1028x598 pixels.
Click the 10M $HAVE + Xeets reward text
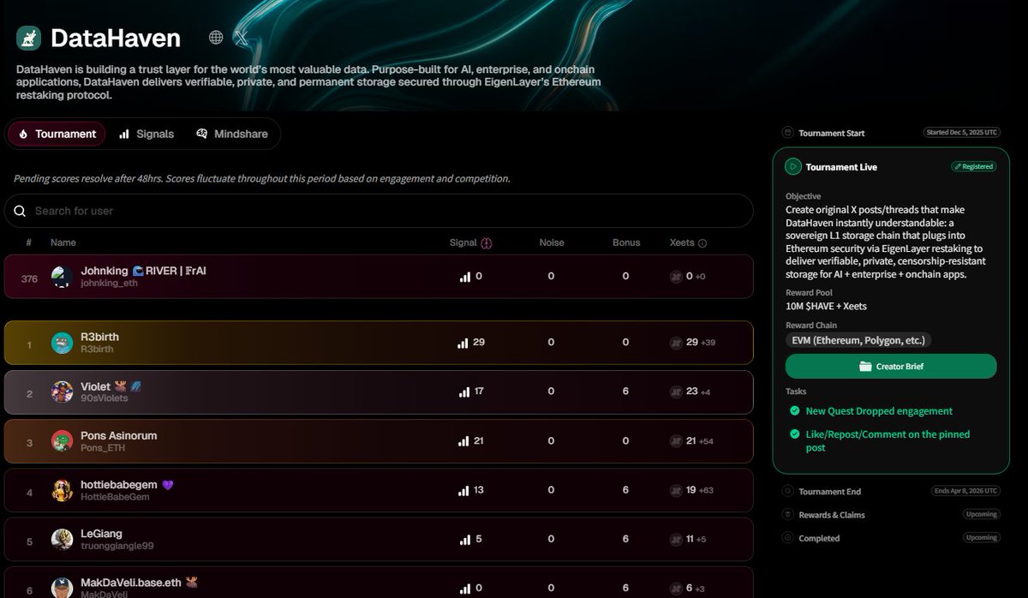click(826, 306)
